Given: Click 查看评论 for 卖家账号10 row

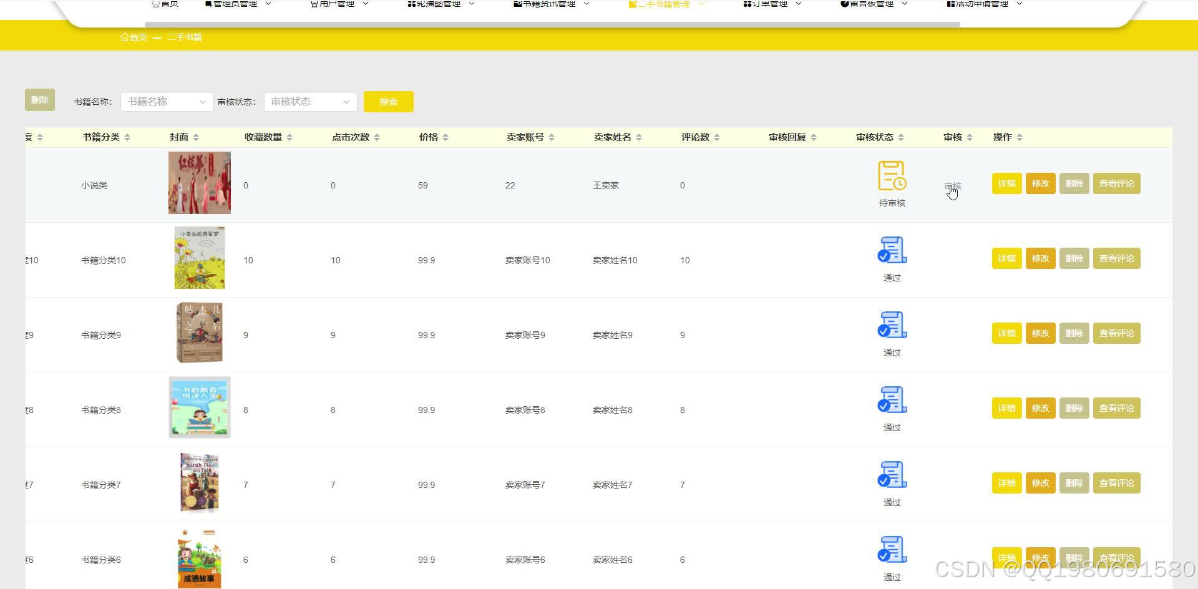Looking at the screenshot, I should (1116, 258).
